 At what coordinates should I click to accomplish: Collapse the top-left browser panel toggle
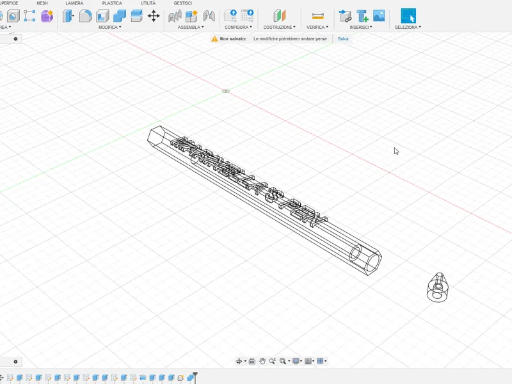coord(15,39)
